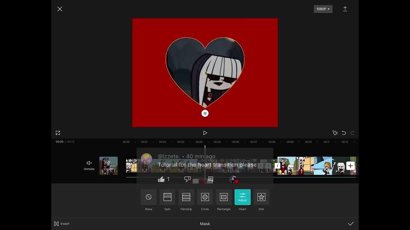Select the heart-shaped mask in preview
This screenshot has height=230, width=410.
205,72
